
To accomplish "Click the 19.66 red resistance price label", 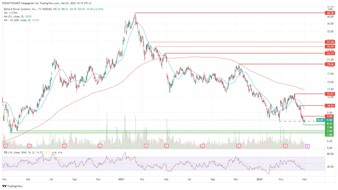I will click(330, 64).
